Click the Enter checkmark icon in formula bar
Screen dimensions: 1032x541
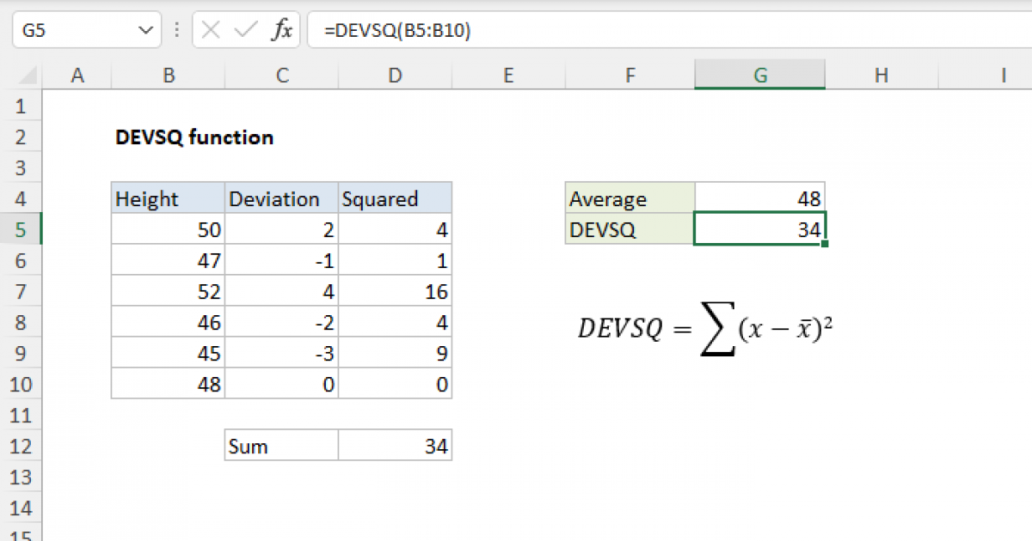tap(246, 31)
